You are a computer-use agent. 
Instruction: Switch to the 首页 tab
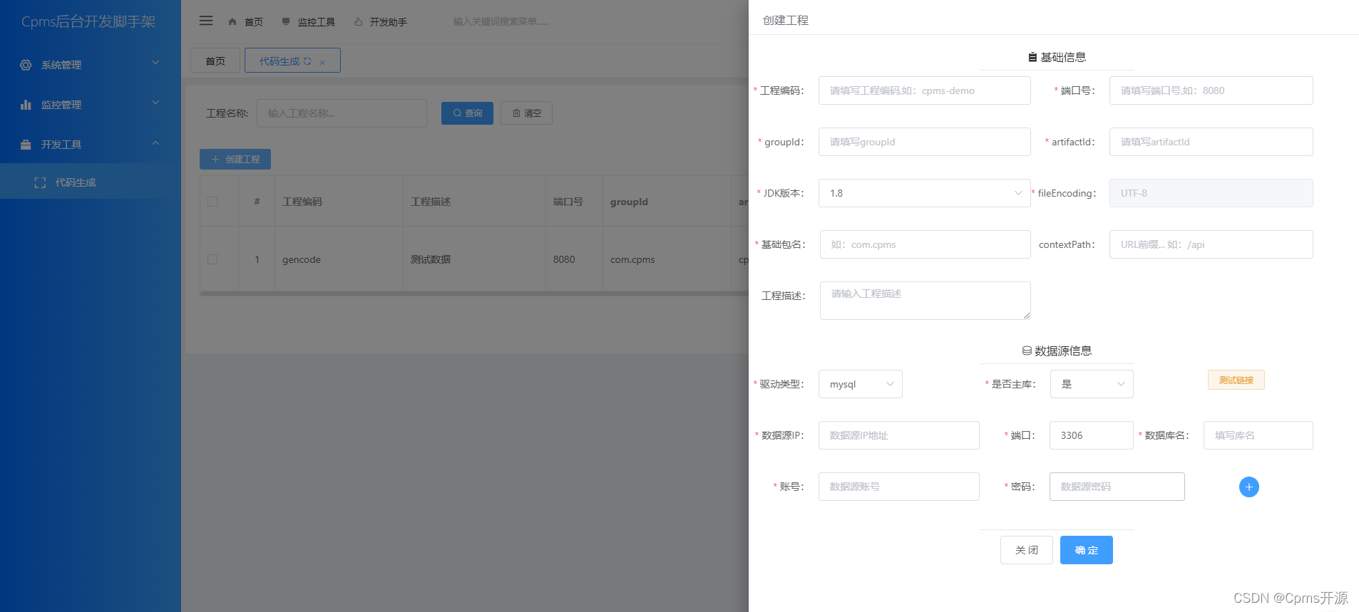coord(215,61)
